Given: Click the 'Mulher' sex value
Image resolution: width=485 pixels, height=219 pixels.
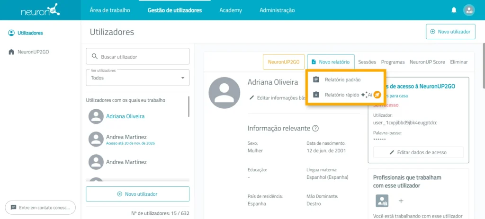Looking at the screenshot, I should click(255, 151).
